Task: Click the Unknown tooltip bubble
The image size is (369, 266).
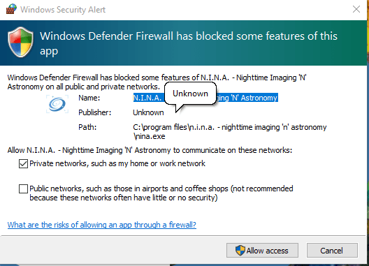Action: pos(190,94)
